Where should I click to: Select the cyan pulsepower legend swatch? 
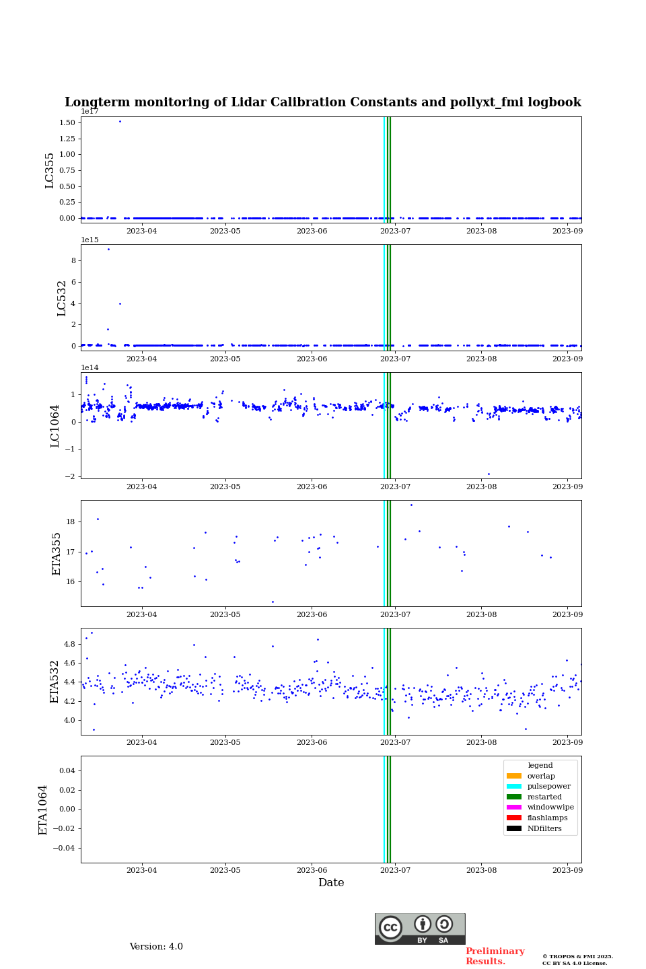[514, 787]
